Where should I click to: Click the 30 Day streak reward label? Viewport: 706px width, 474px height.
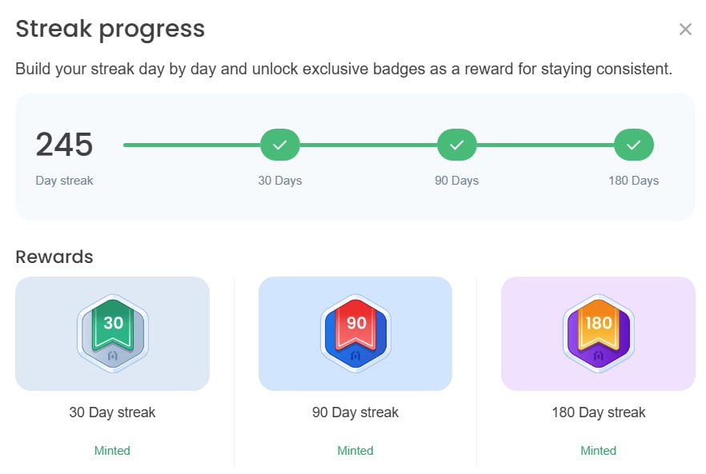(x=112, y=412)
